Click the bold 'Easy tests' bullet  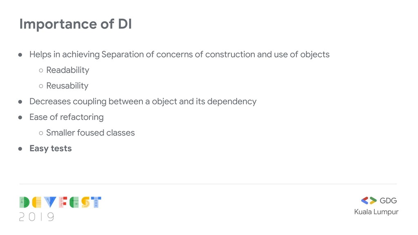point(51,149)
